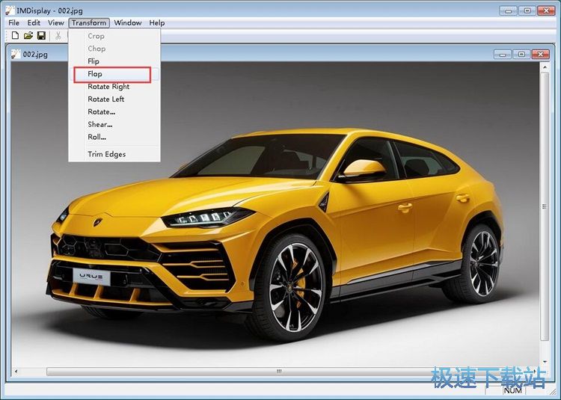561x400 pixels.
Task: Maximize the IMDisplay main window
Action: pos(527,10)
